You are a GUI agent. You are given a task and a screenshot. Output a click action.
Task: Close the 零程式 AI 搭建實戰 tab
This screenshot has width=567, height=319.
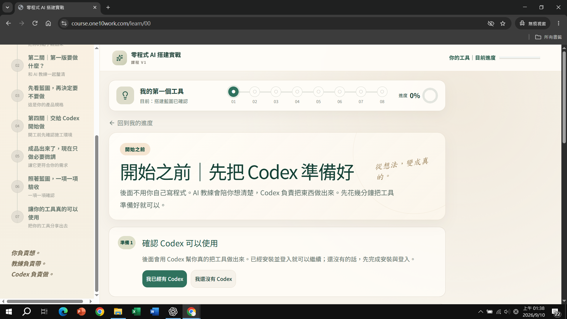pos(95,7)
